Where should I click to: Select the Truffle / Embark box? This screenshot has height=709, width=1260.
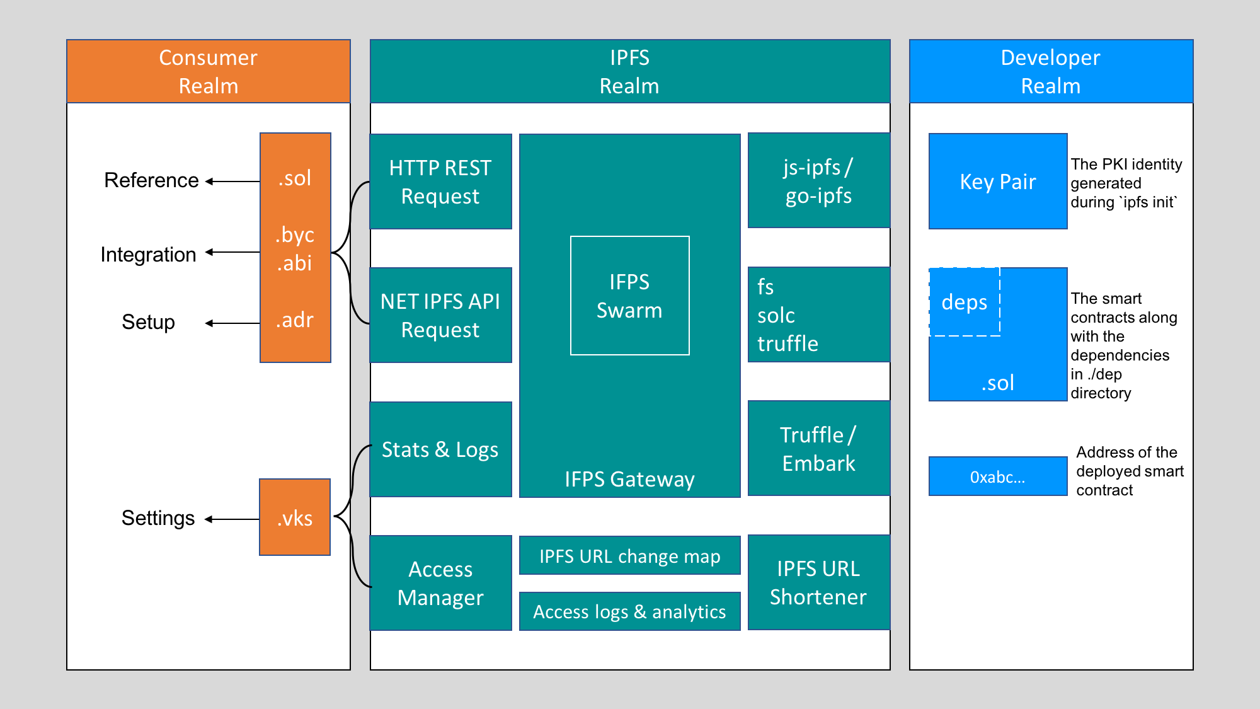[818, 449]
